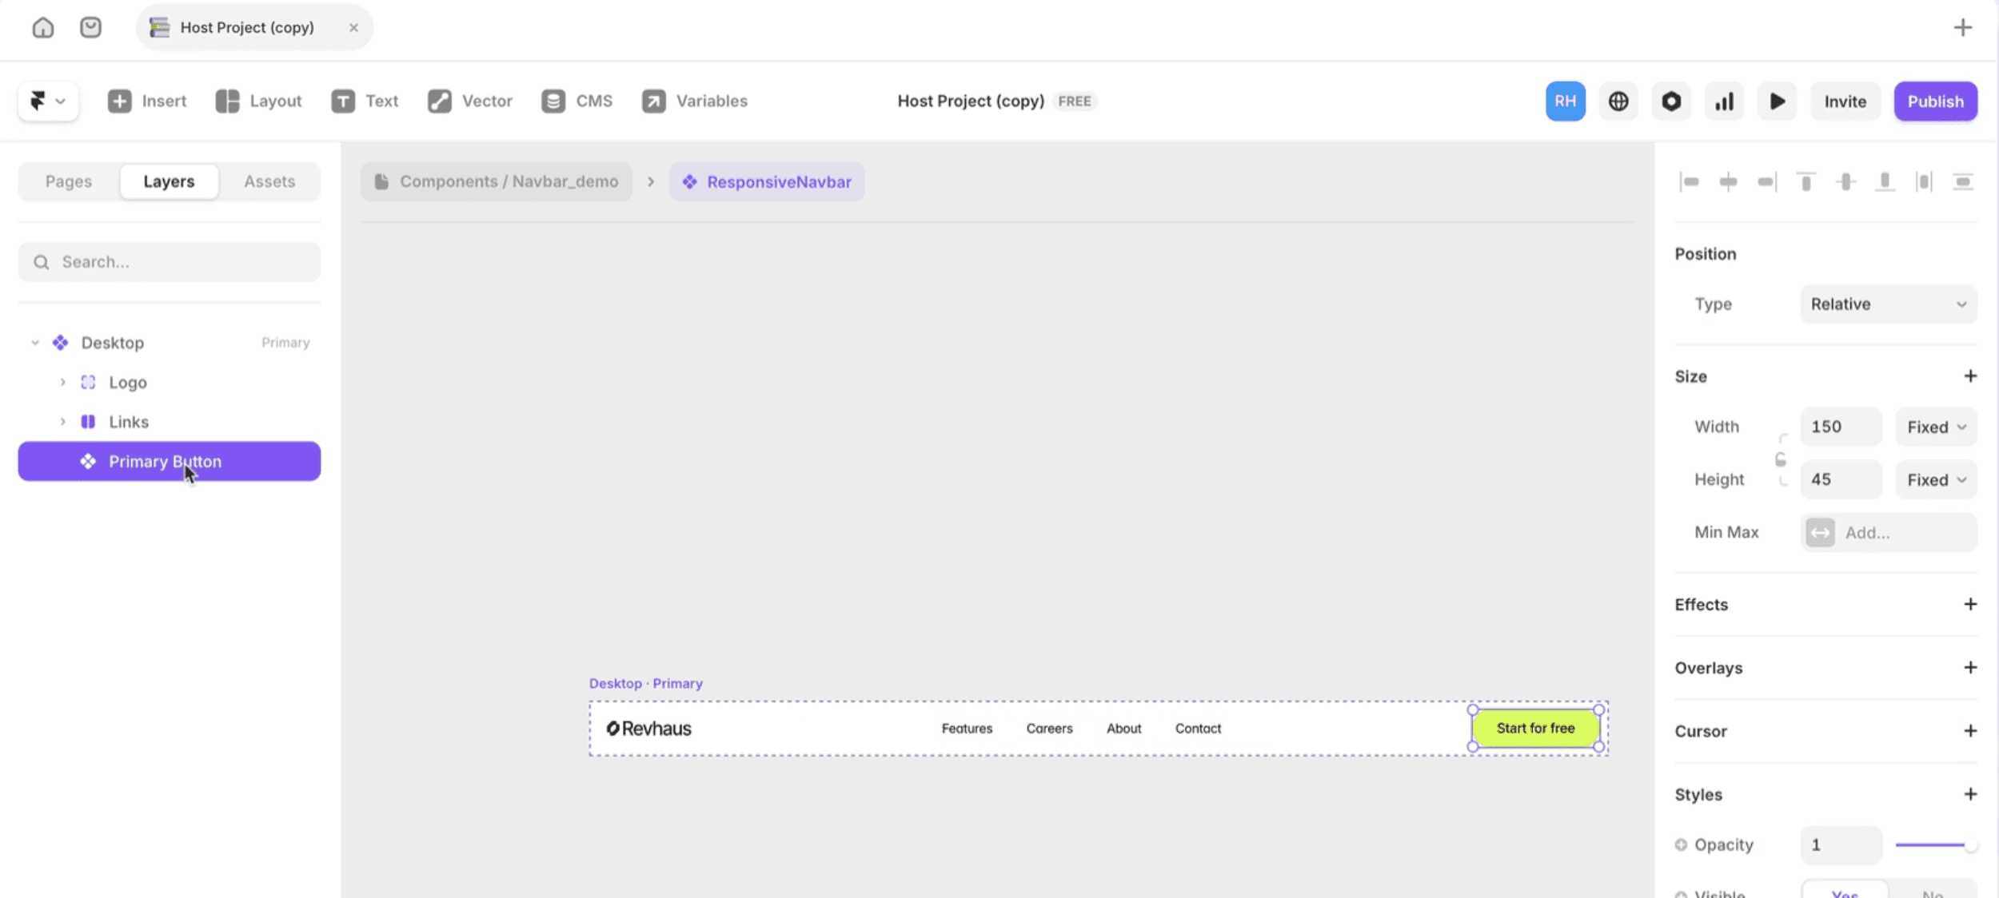1999x898 pixels.
Task: Click the Publish button
Action: 1935,101
